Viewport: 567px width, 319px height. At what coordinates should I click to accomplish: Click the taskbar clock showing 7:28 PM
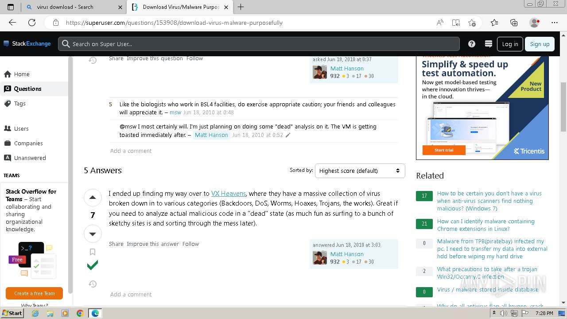544,313
